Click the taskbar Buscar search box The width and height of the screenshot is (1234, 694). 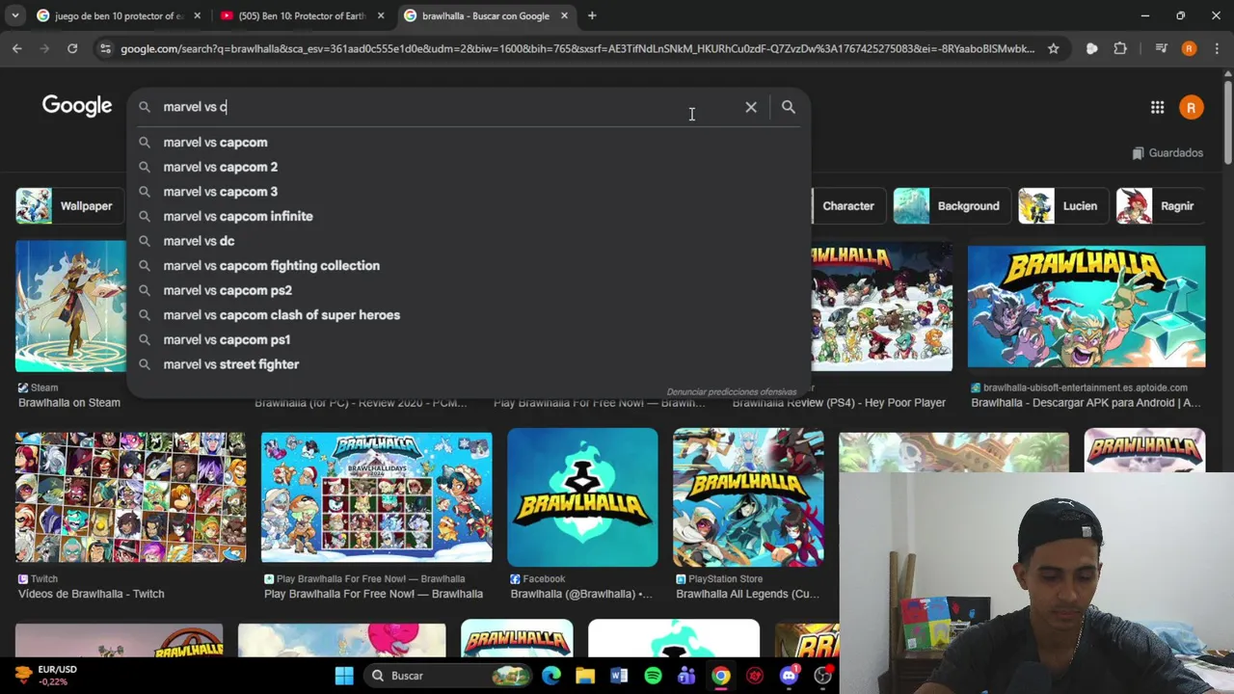pos(445,676)
